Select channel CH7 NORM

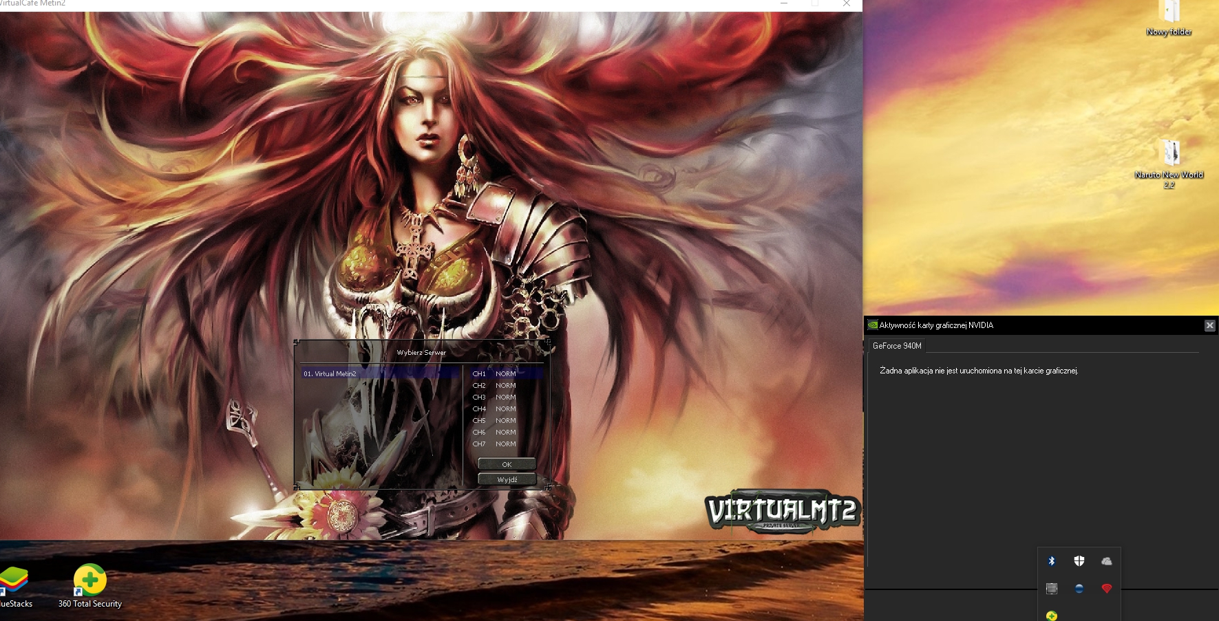pos(507,444)
